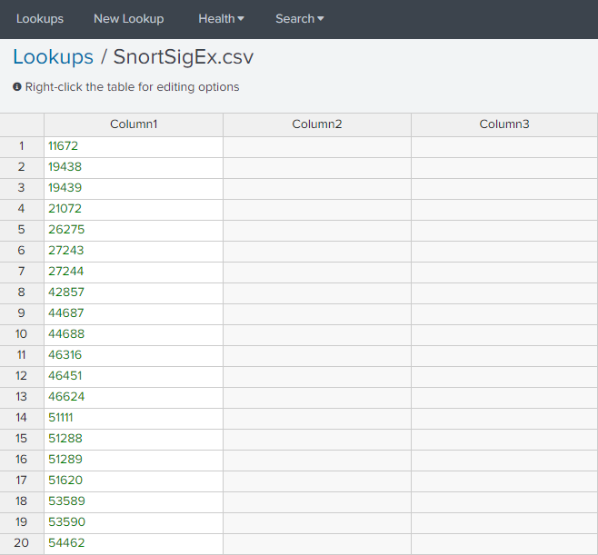Select cell containing 51288
Screen dimensions: 598x555
point(134,440)
